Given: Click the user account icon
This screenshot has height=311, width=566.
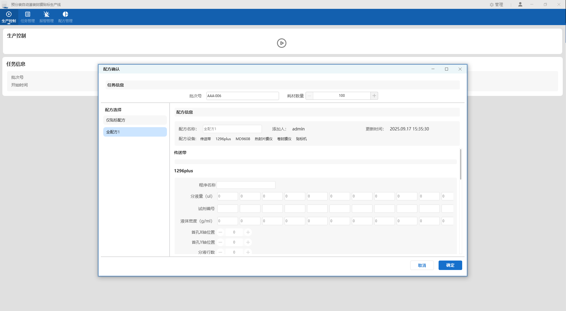Looking at the screenshot, I should tap(520, 4).
